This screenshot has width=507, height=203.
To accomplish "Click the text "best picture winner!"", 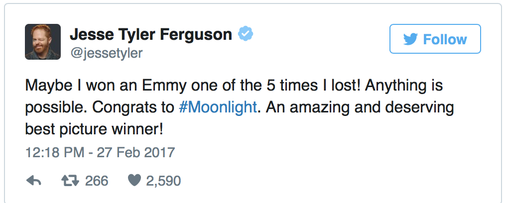I will pyautogui.click(x=95, y=129).
